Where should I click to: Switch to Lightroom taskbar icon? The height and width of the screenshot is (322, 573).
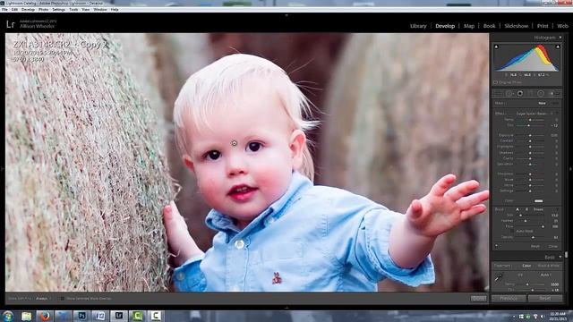point(119,316)
